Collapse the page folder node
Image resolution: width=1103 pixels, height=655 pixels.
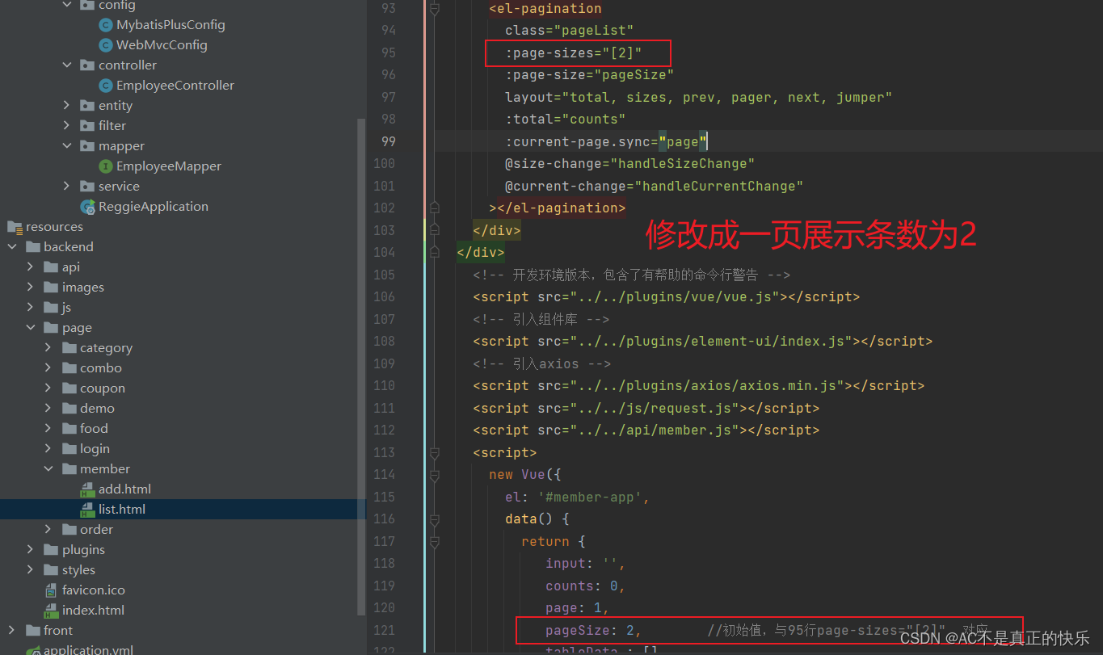point(31,328)
